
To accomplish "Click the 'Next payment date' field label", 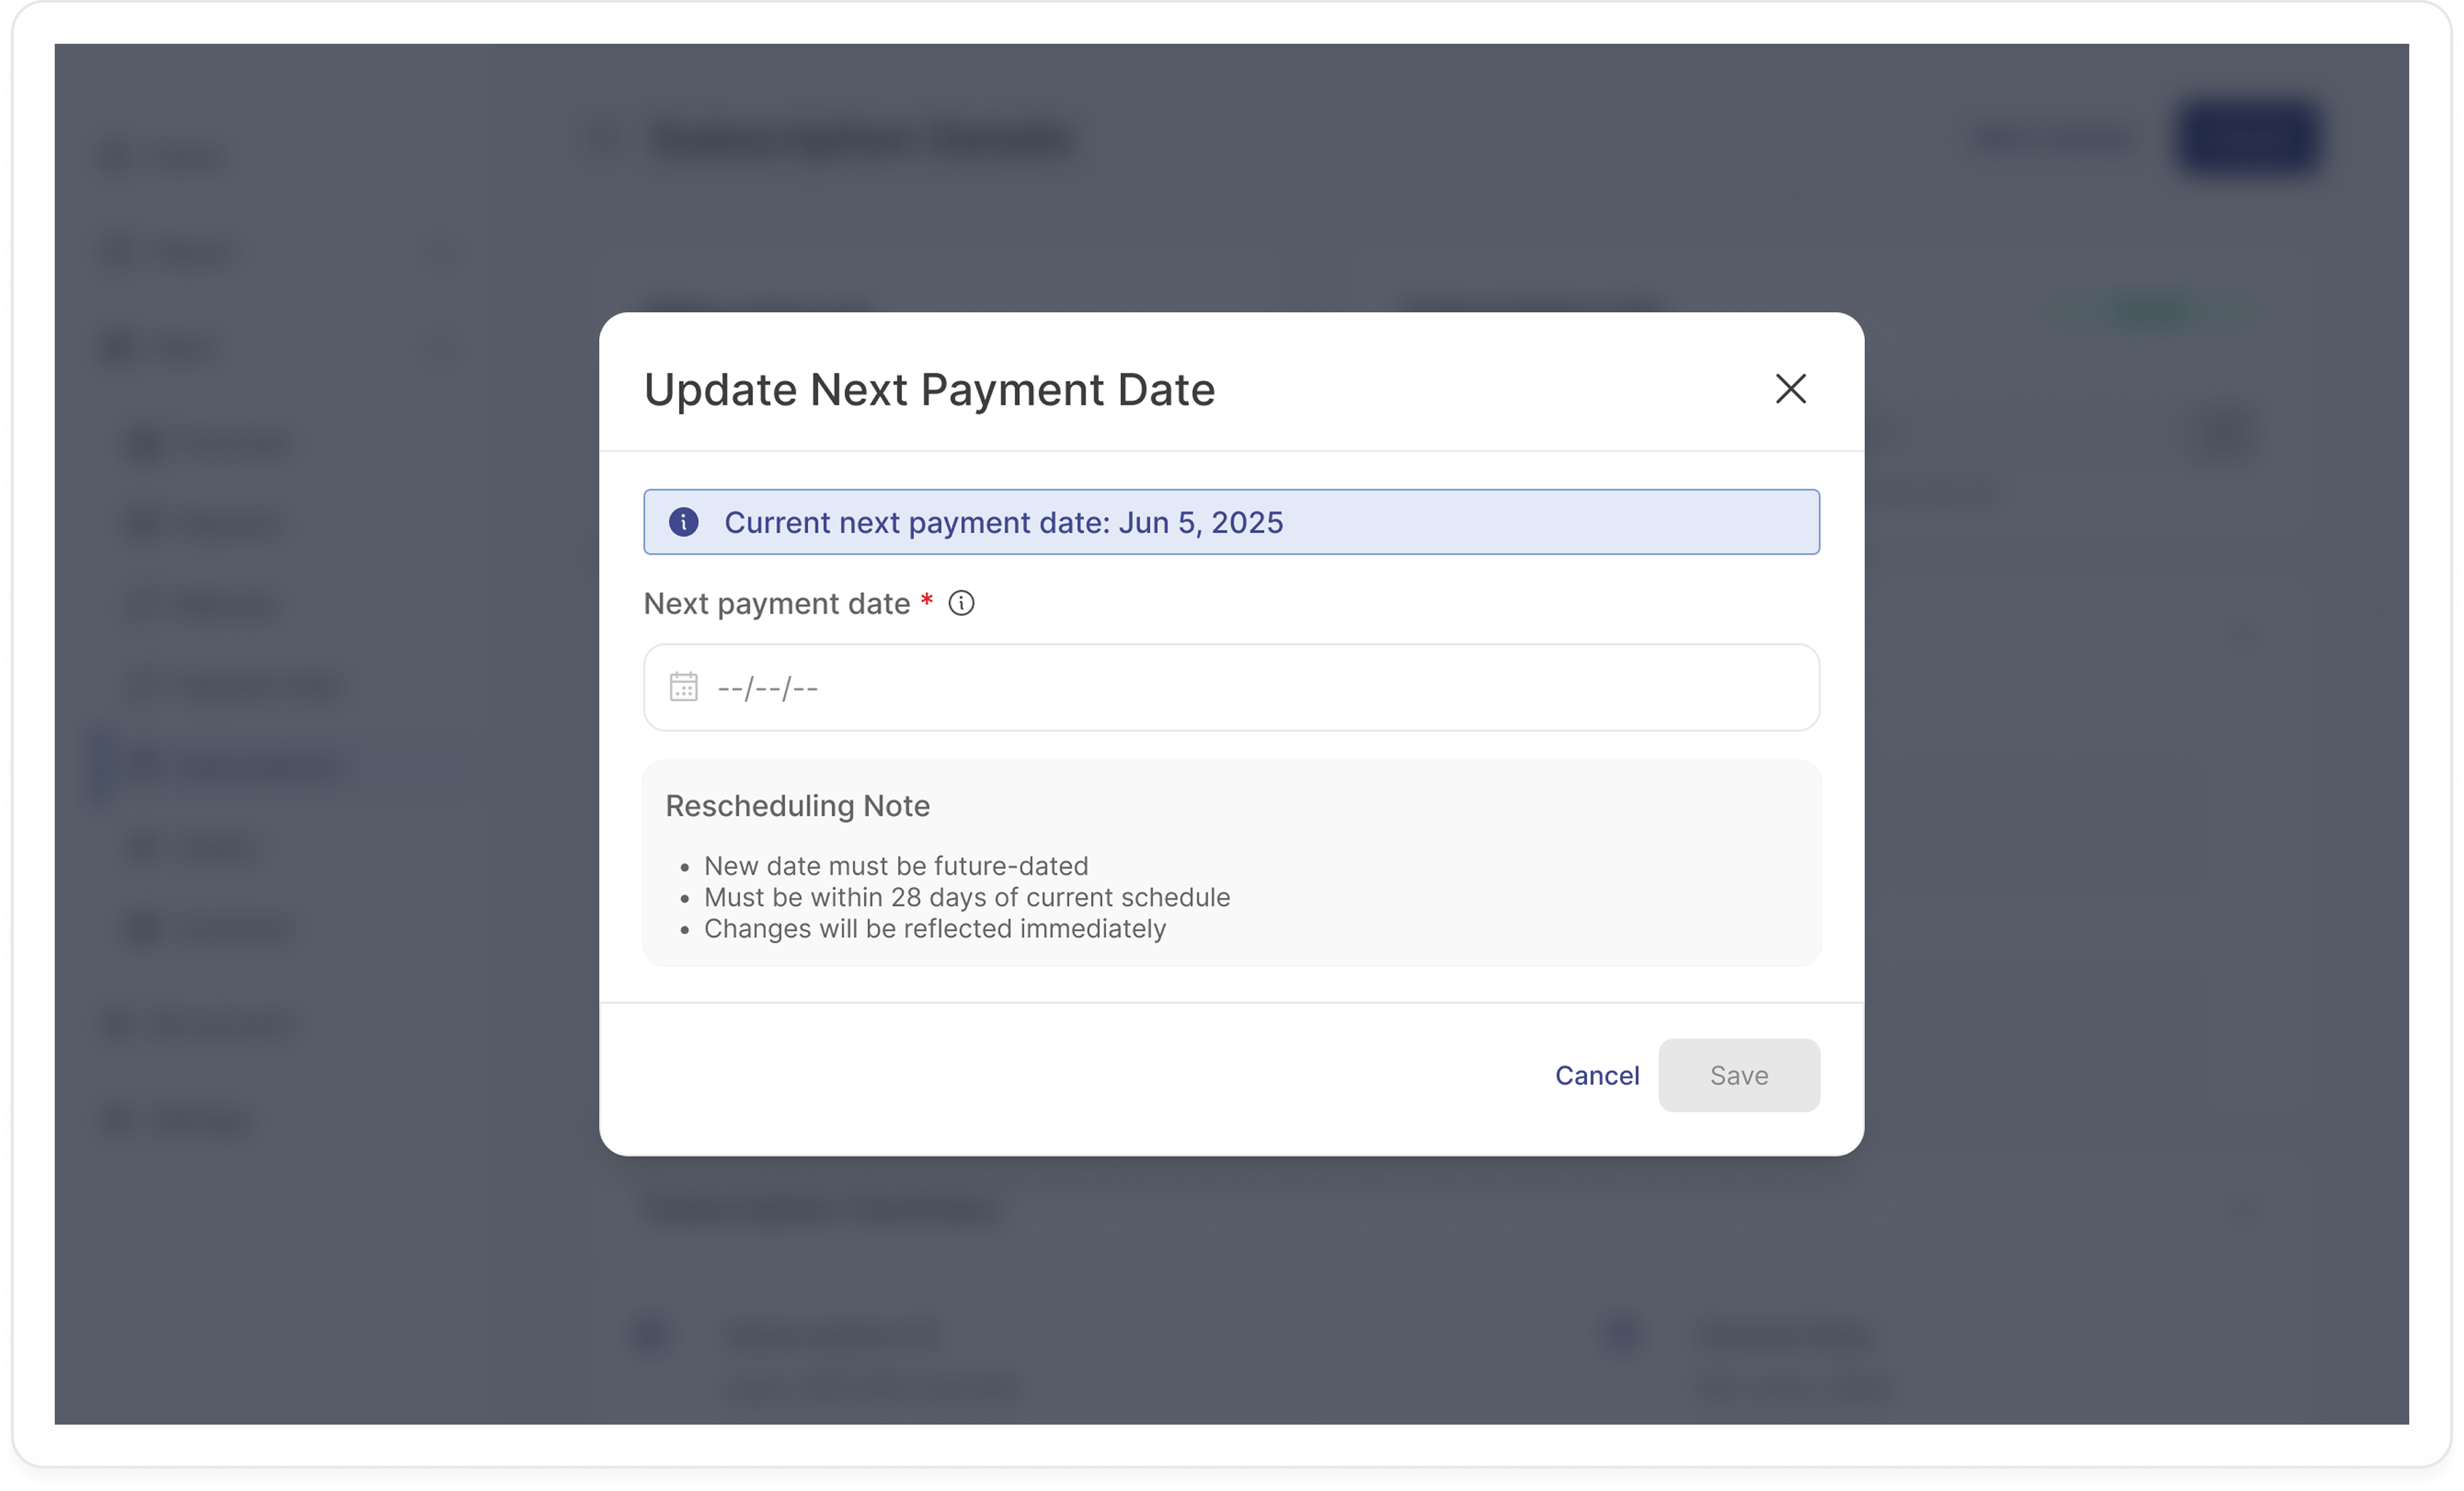I will [777, 603].
